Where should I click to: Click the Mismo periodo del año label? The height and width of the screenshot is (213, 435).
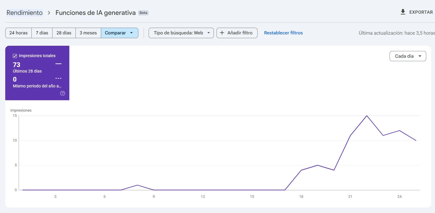coord(37,86)
